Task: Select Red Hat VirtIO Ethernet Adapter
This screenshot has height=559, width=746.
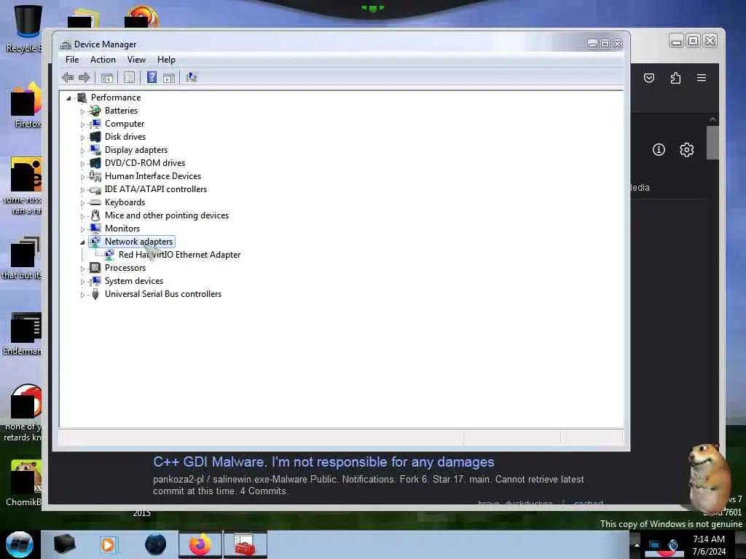Action: point(179,255)
